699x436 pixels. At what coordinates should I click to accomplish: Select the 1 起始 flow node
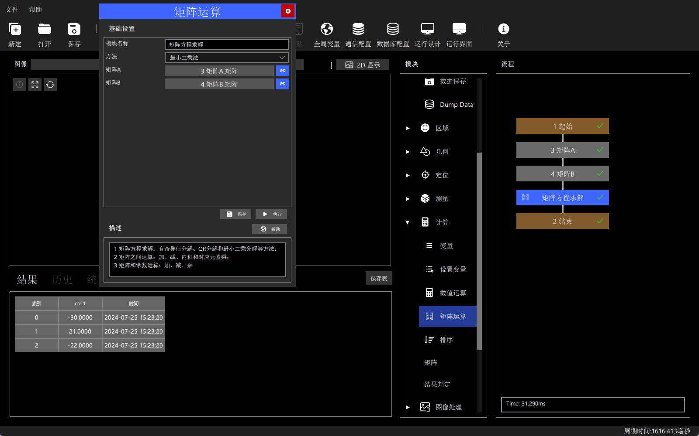pos(563,126)
